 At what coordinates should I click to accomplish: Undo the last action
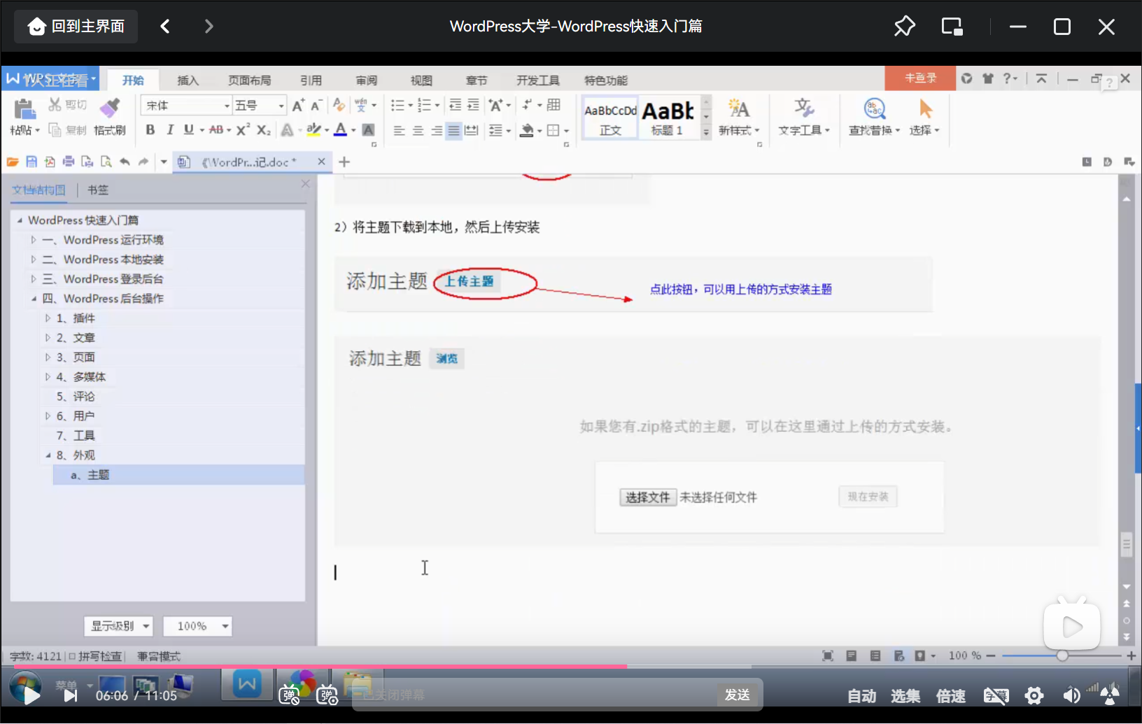tap(125, 162)
